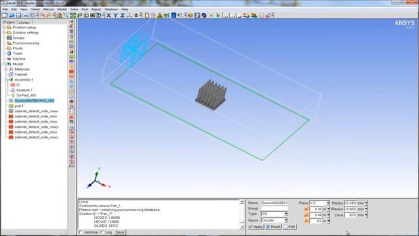Toggle the Log checkbox
Image resolution: width=419 pixels, height=236 pixels.
pyautogui.click(x=102, y=232)
